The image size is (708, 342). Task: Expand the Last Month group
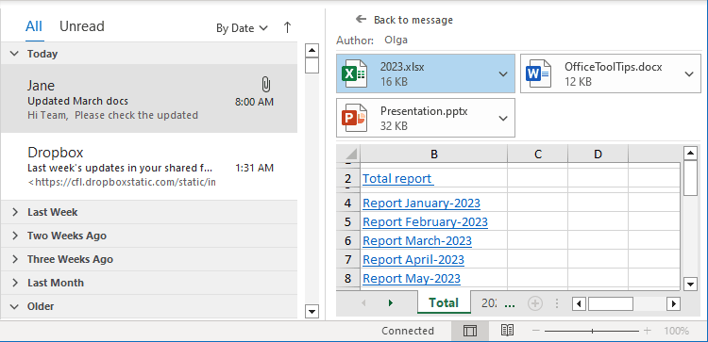pos(14,283)
